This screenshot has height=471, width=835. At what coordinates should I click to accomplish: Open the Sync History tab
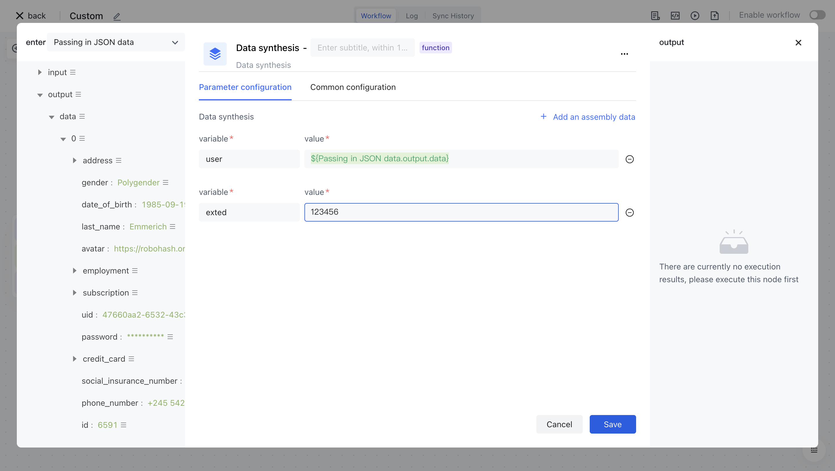click(x=453, y=16)
